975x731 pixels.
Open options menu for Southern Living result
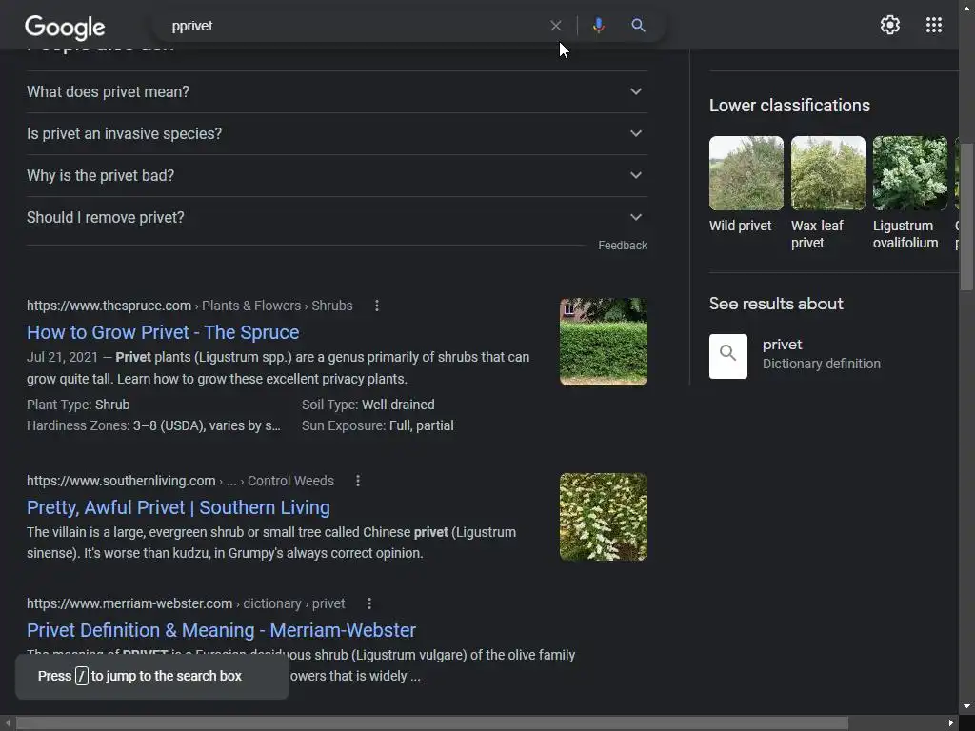pos(358,481)
